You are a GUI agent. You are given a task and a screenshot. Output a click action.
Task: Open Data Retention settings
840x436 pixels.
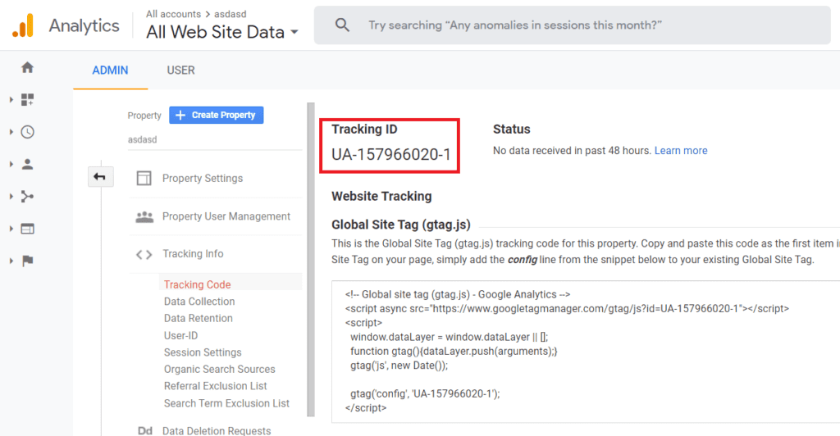[x=199, y=318]
